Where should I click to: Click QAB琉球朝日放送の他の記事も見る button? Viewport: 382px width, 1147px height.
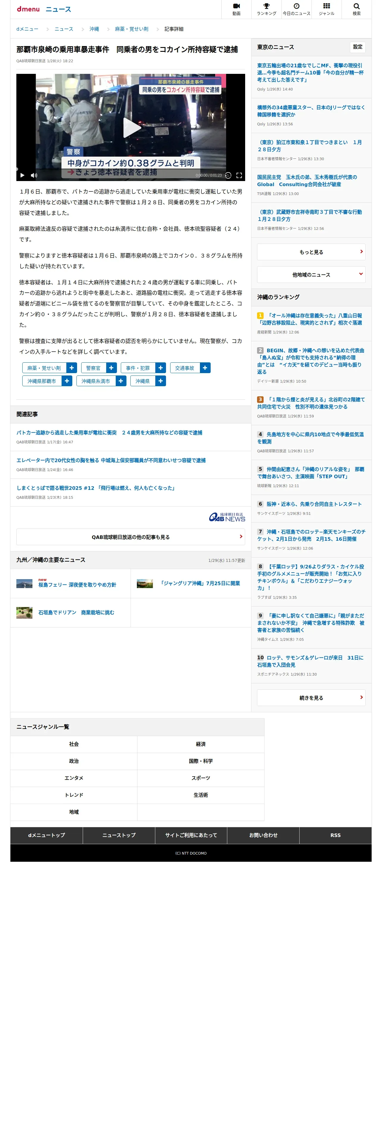(131, 537)
